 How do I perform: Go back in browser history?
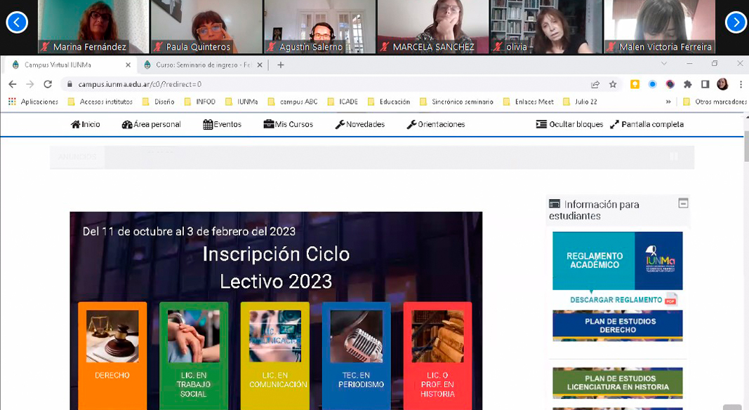point(13,84)
